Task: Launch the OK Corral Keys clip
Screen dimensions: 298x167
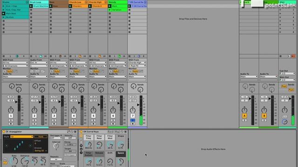Action: (129, 6)
